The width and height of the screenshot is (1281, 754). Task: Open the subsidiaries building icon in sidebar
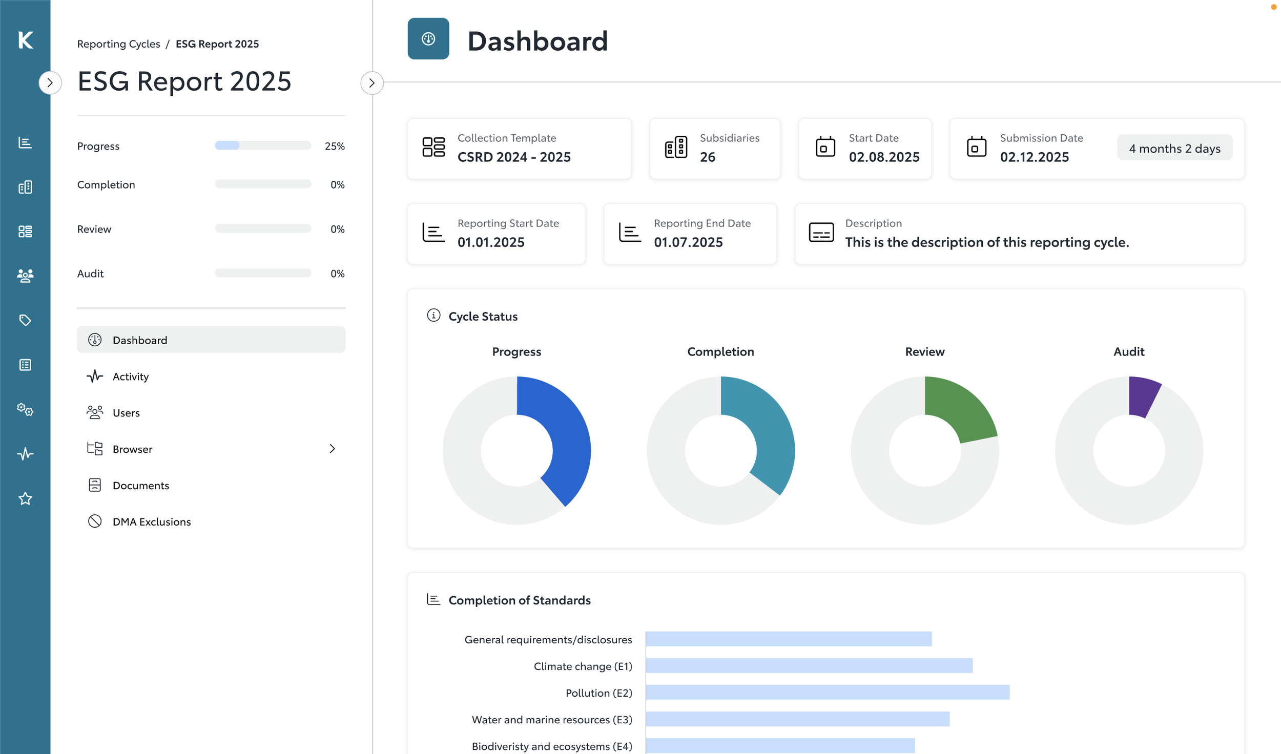pyautogui.click(x=25, y=187)
